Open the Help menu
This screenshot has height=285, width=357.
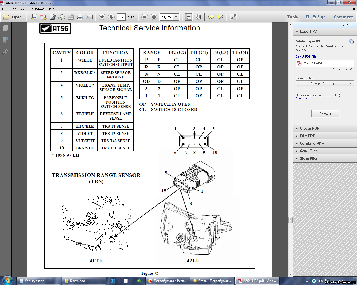click(51, 9)
